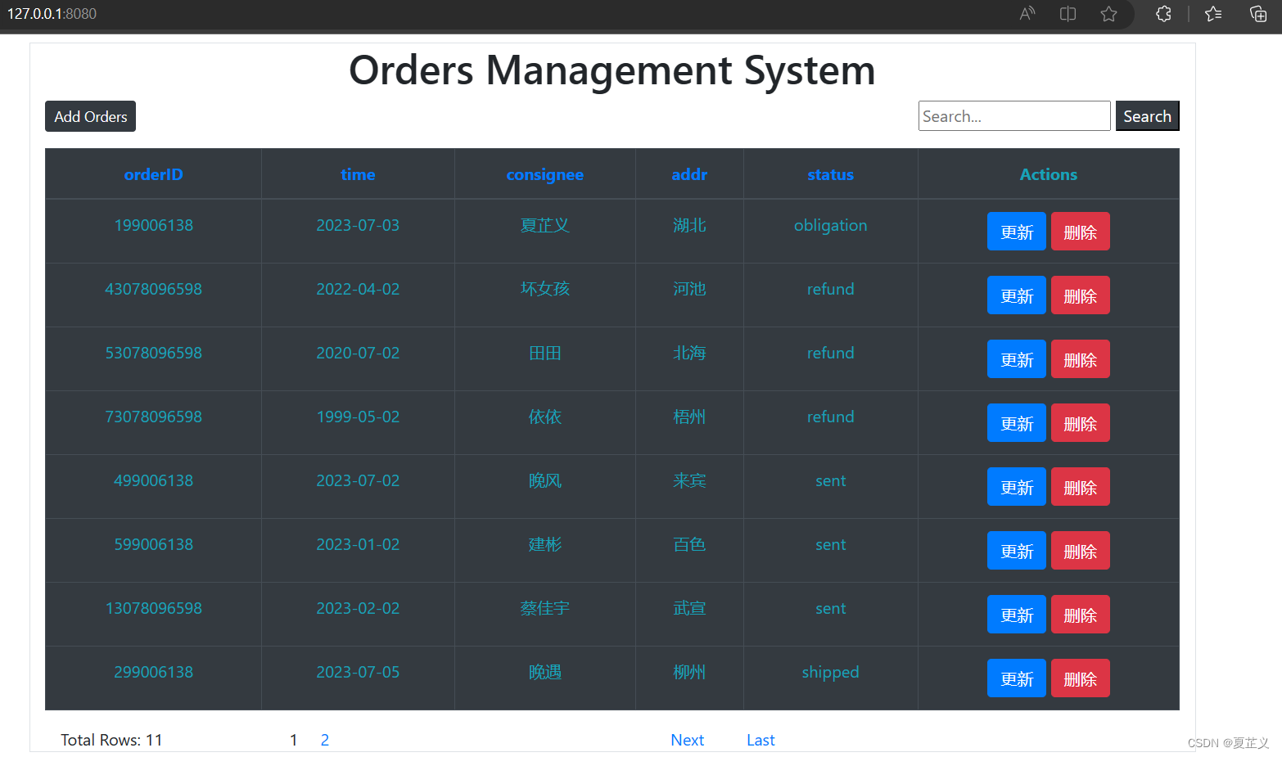The width and height of the screenshot is (1282, 757).
Task: Update order 43078096598 with 更新 button
Action: pos(1017,295)
